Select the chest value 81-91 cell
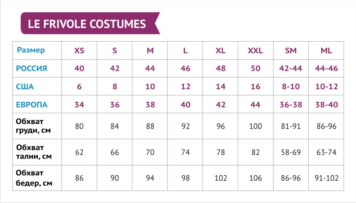356x203 pixels. pyautogui.click(x=290, y=126)
